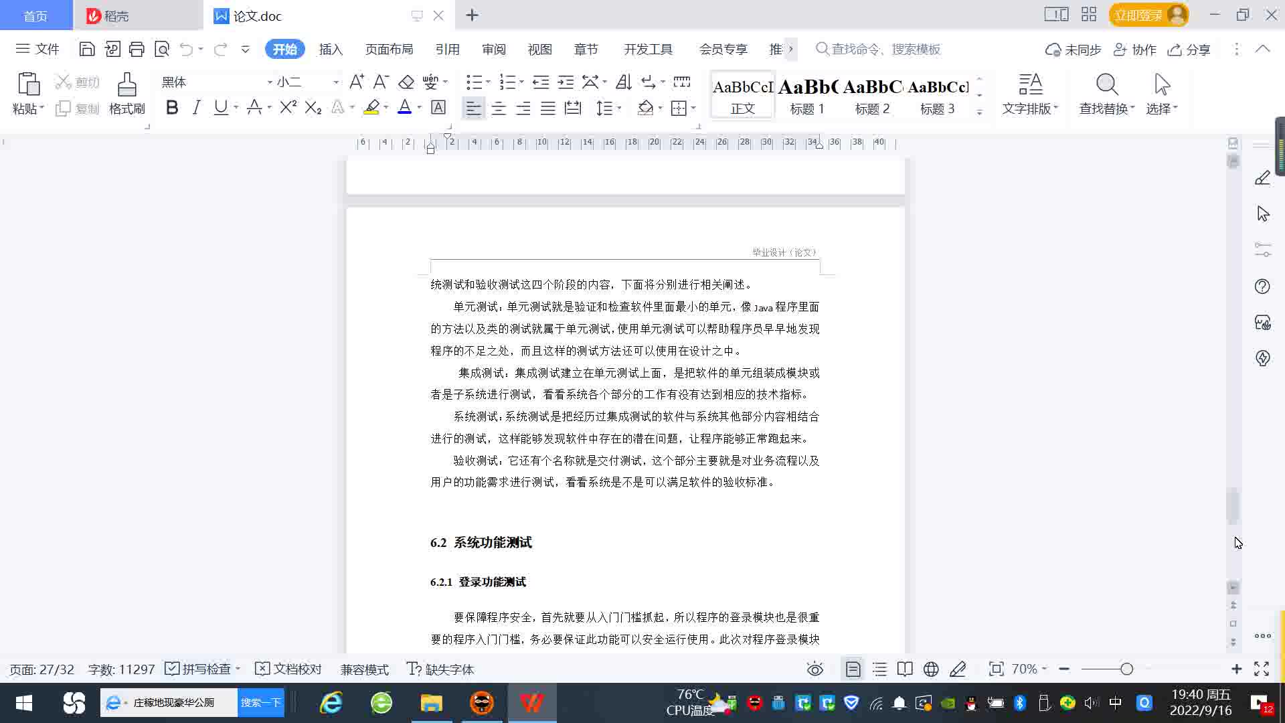
Task: Switch to page layout view
Action: [x=853, y=669]
